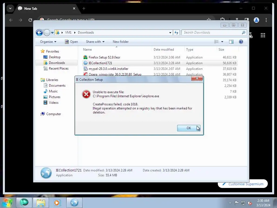
Task: Open the tab search dropdown in the browser
Action: tap(10, 8)
